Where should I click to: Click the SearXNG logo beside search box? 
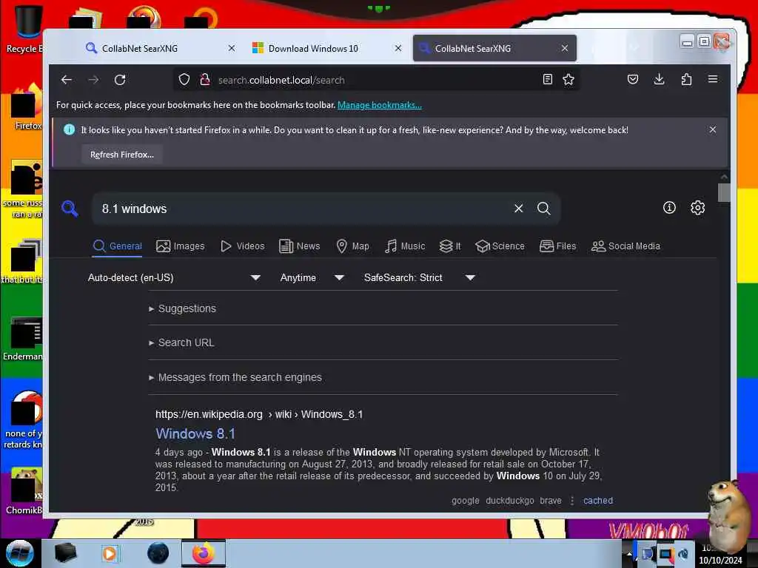(70, 209)
